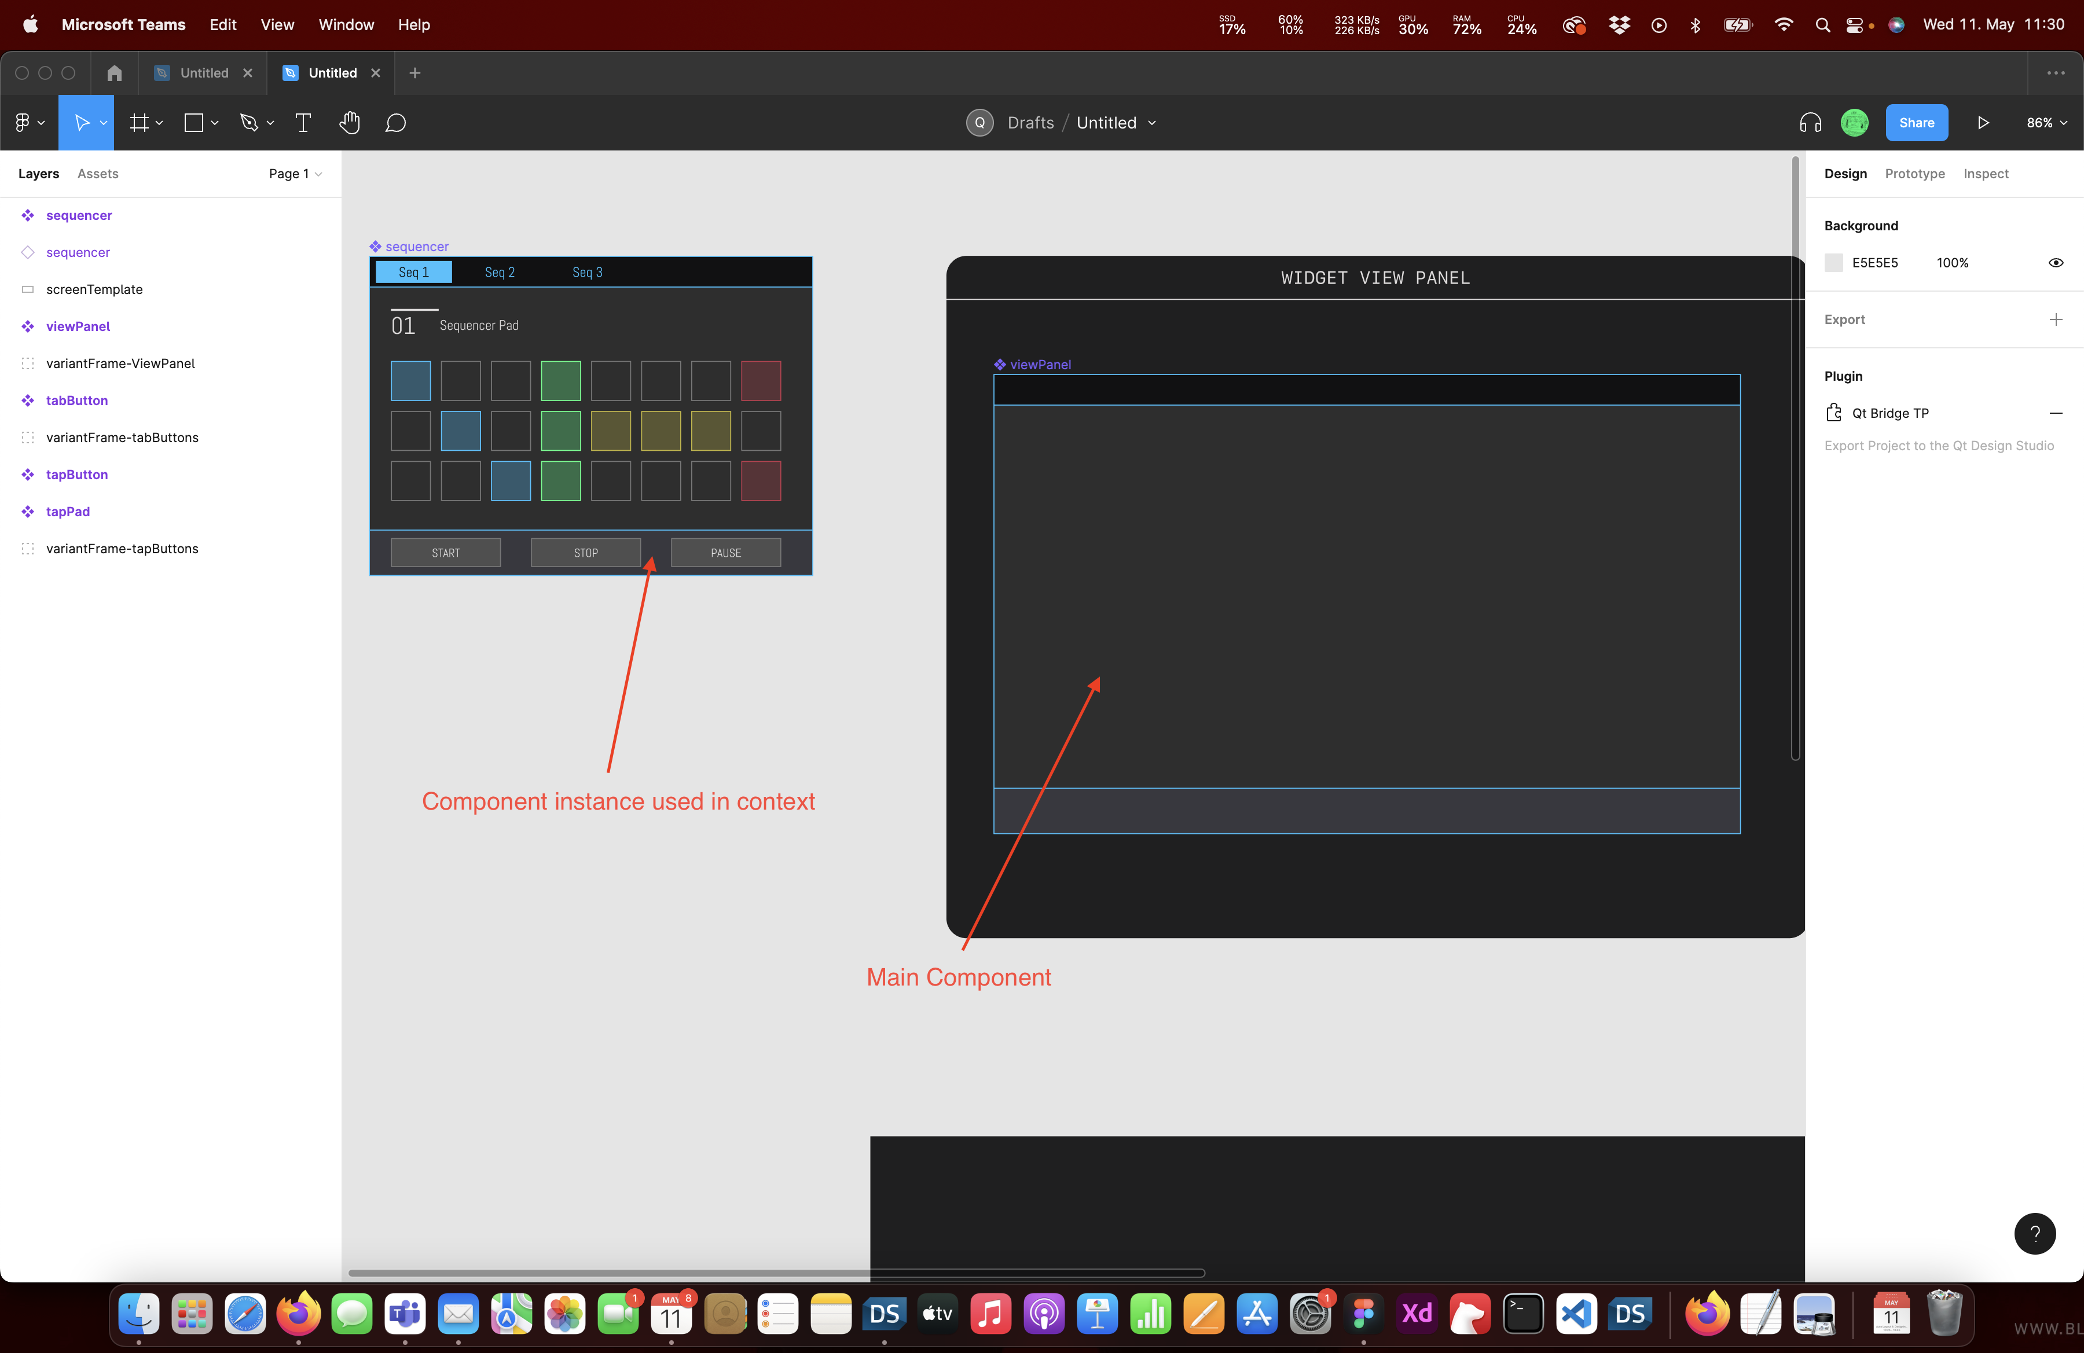Click the Rectangle shape tool

(193, 123)
